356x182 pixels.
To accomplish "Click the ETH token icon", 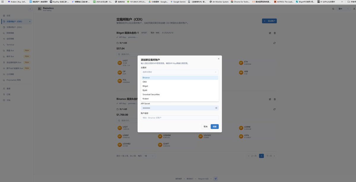I will [241, 63].
